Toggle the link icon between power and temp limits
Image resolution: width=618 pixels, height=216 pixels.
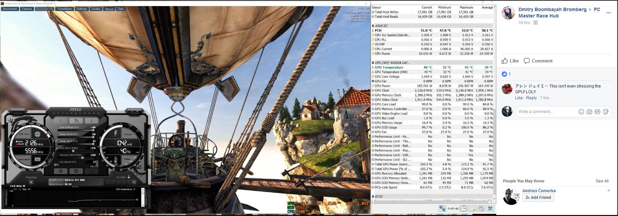point(56,141)
